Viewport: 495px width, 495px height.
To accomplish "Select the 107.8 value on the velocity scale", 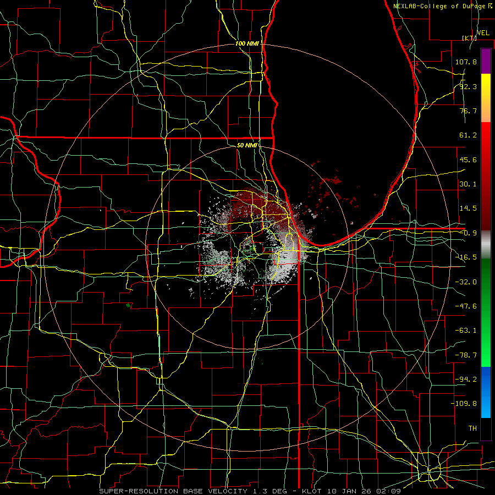I will point(466,62).
